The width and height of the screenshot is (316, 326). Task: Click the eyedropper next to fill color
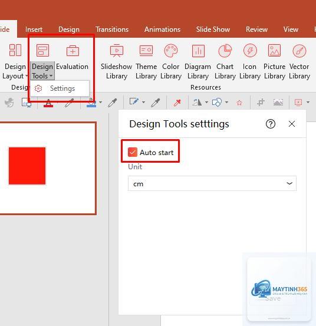(113, 103)
